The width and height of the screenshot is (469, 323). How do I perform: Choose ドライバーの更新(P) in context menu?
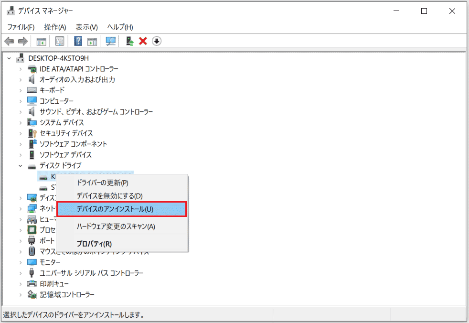tap(122, 183)
